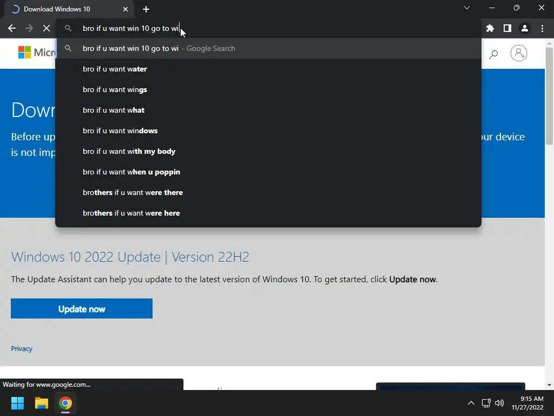Choose suggestion "bro if u want what"

(268, 110)
